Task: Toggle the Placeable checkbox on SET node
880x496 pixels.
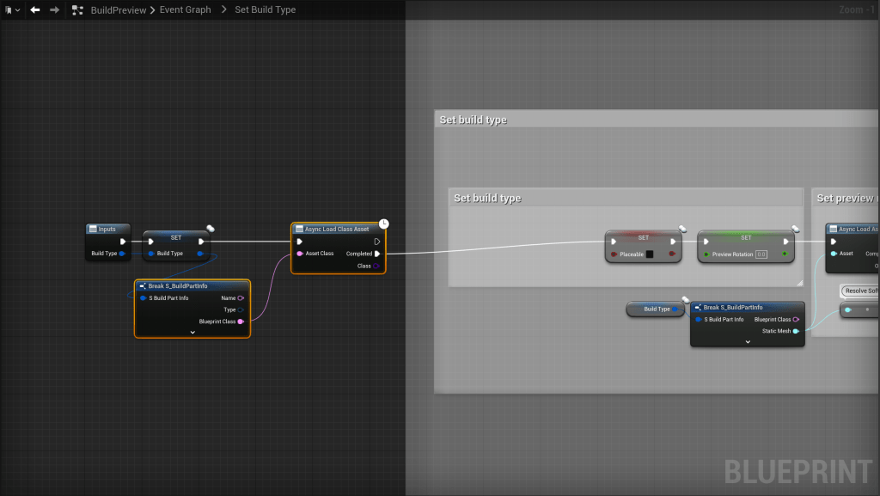Action: pyautogui.click(x=650, y=254)
